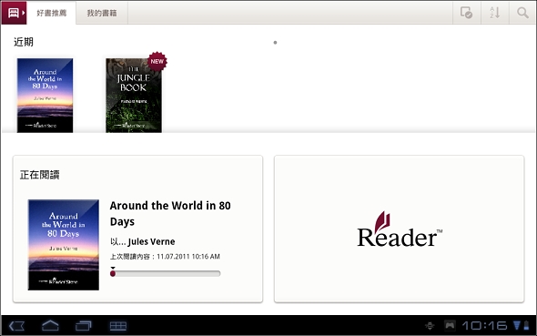Image resolution: width=537 pixels, height=336 pixels.
Task: Open Around the World in 80 Days recent cover
Action: tap(45, 96)
